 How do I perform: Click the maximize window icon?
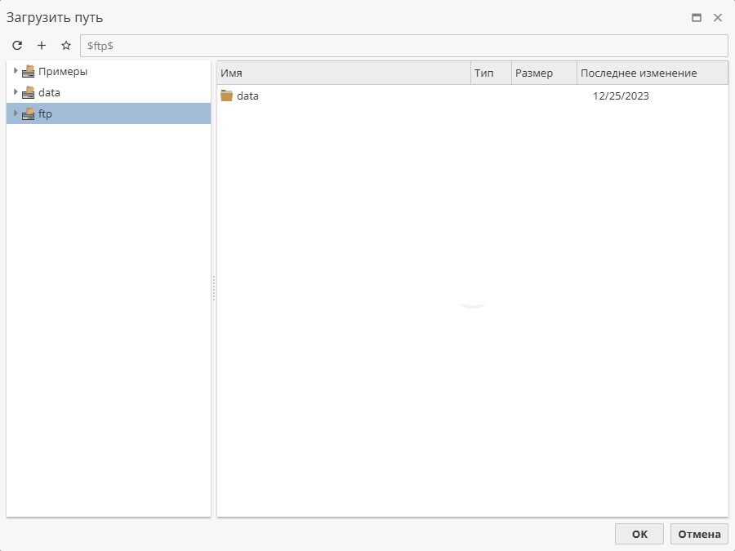click(698, 17)
